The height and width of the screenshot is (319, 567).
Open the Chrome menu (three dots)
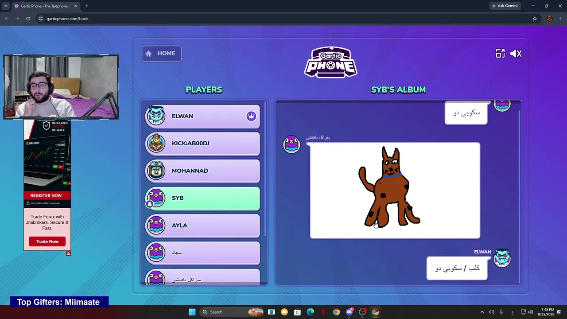560,19
